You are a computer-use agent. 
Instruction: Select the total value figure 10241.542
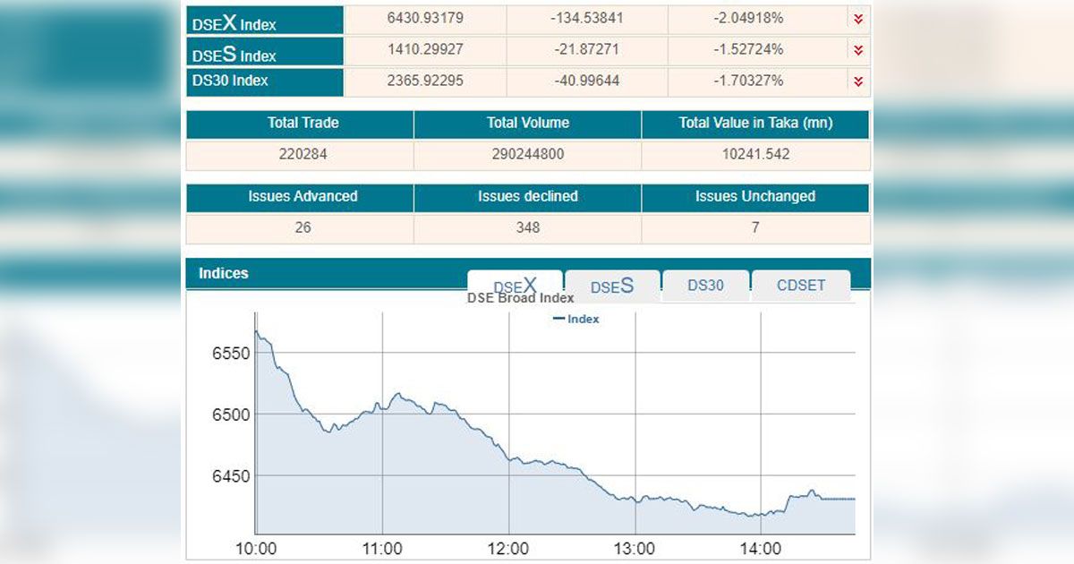pos(755,154)
